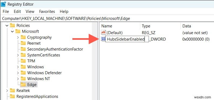The width and height of the screenshot is (214, 100).
Task: Click the Windows Defender folder icon
Action: click(x=23, y=73)
